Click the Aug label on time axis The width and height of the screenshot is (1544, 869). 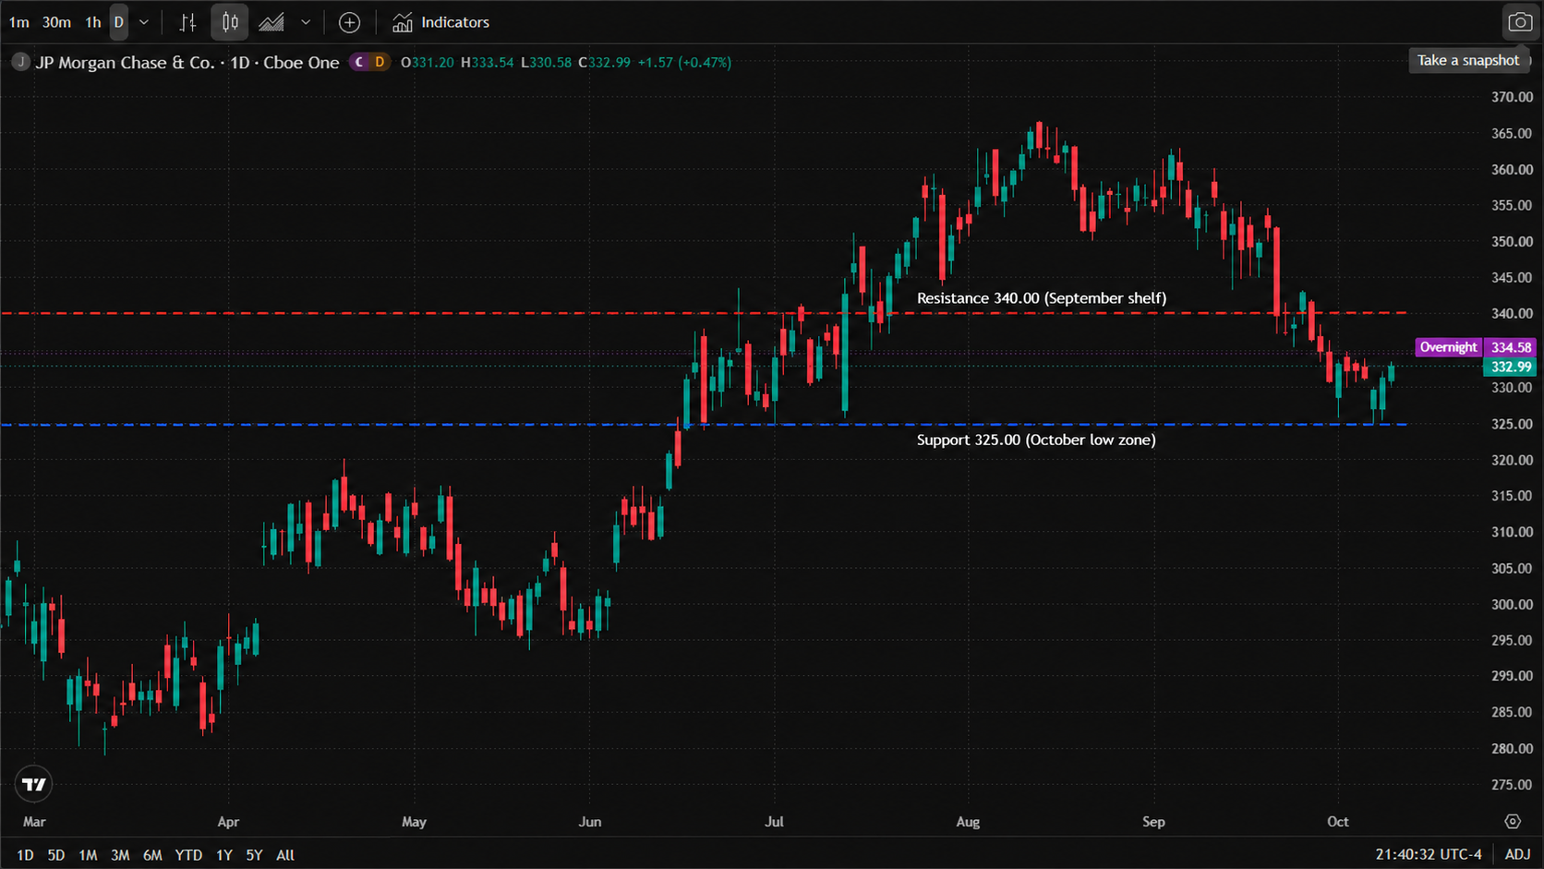(968, 821)
